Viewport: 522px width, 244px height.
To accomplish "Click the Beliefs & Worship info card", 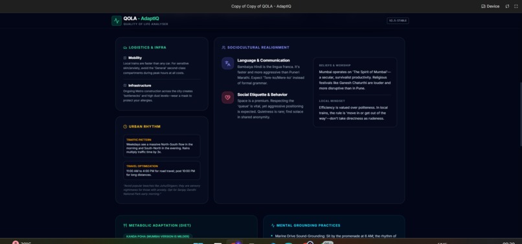I will (355, 92).
